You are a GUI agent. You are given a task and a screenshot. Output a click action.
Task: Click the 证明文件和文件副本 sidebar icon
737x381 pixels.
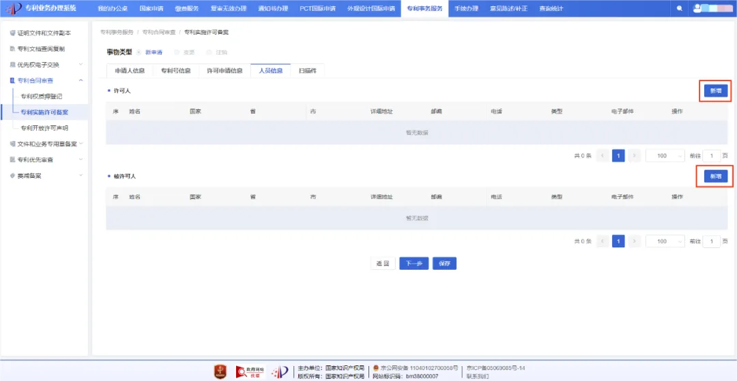pyautogui.click(x=13, y=33)
